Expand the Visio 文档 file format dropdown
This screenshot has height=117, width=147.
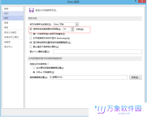(66, 24)
